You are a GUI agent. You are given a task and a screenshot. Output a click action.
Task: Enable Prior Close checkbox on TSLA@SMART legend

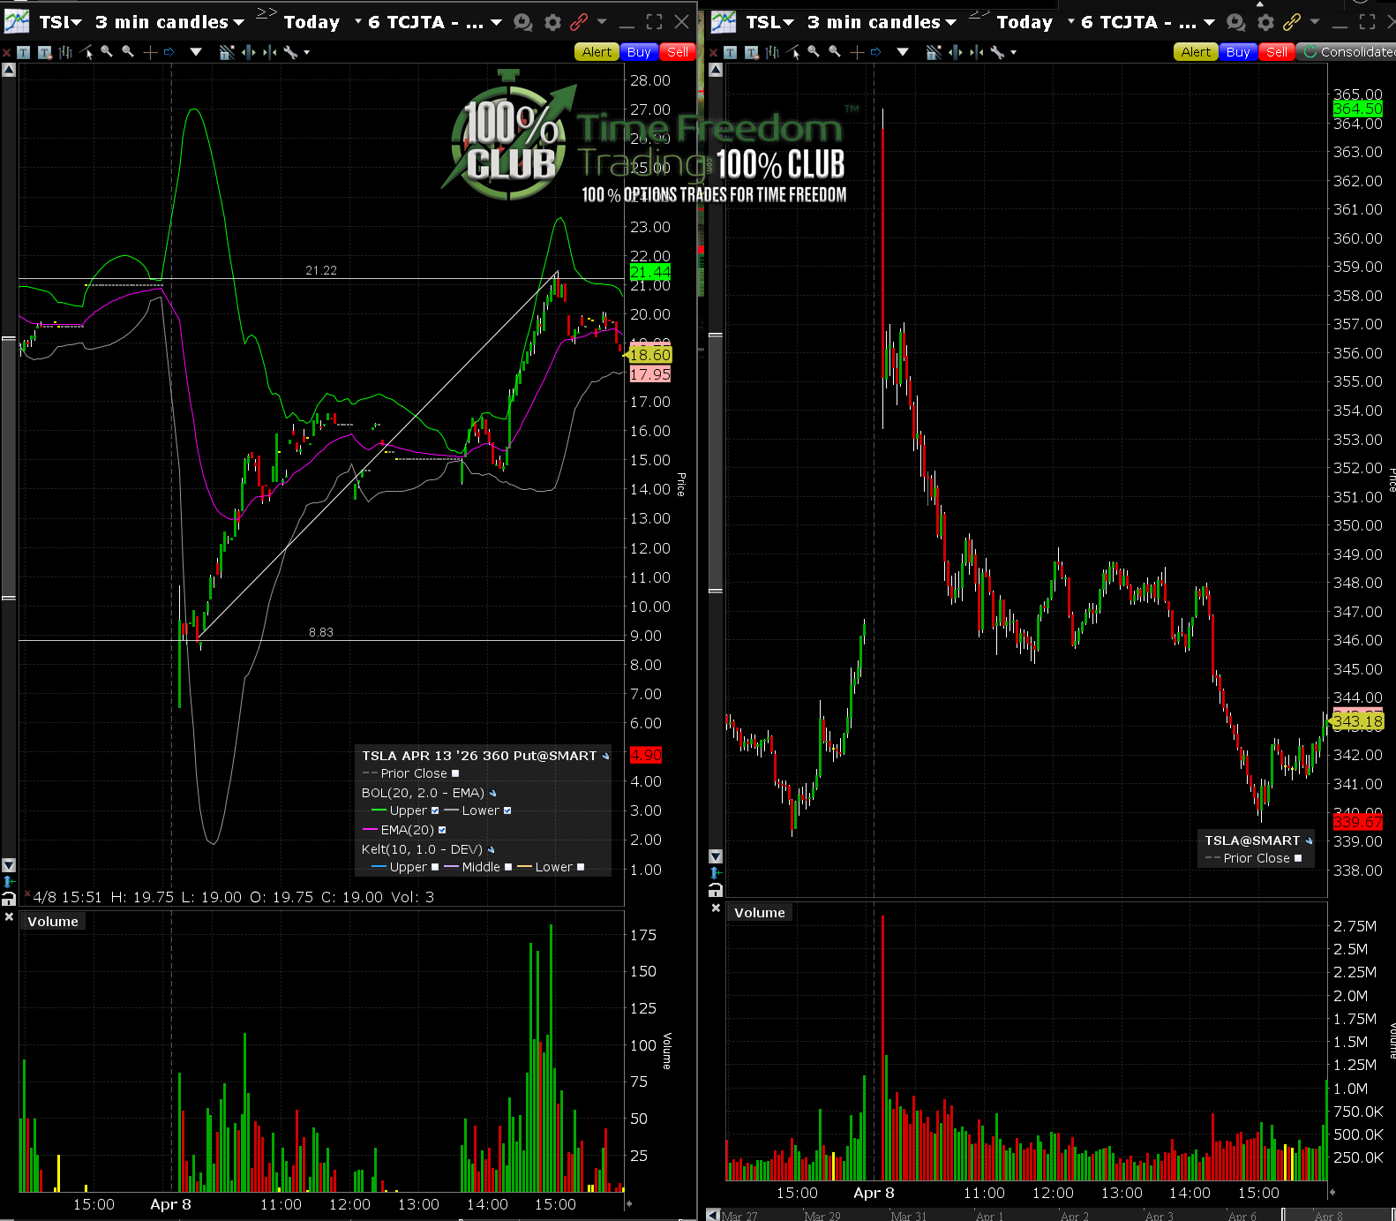(1298, 858)
